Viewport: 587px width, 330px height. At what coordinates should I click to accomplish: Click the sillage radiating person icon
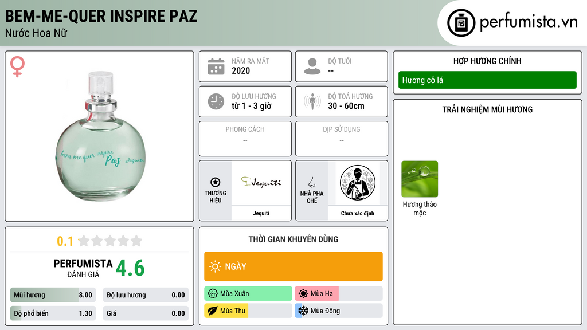point(312,101)
